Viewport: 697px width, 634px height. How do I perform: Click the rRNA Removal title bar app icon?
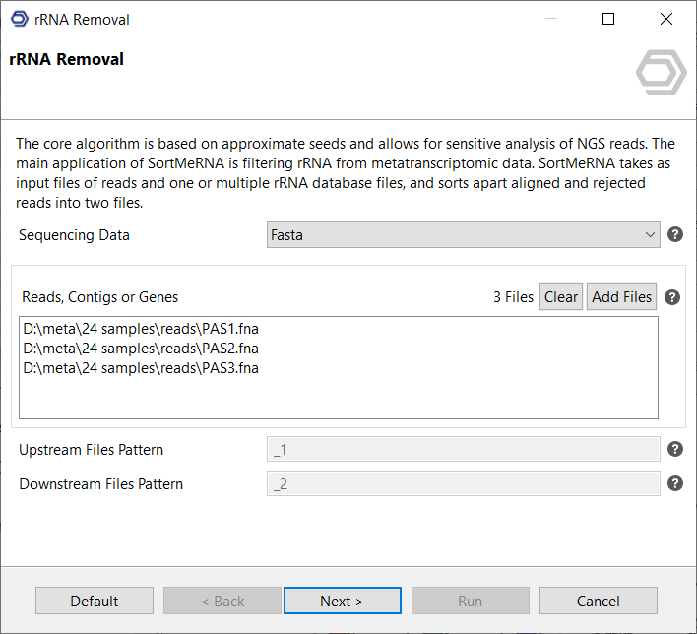[x=19, y=19]
